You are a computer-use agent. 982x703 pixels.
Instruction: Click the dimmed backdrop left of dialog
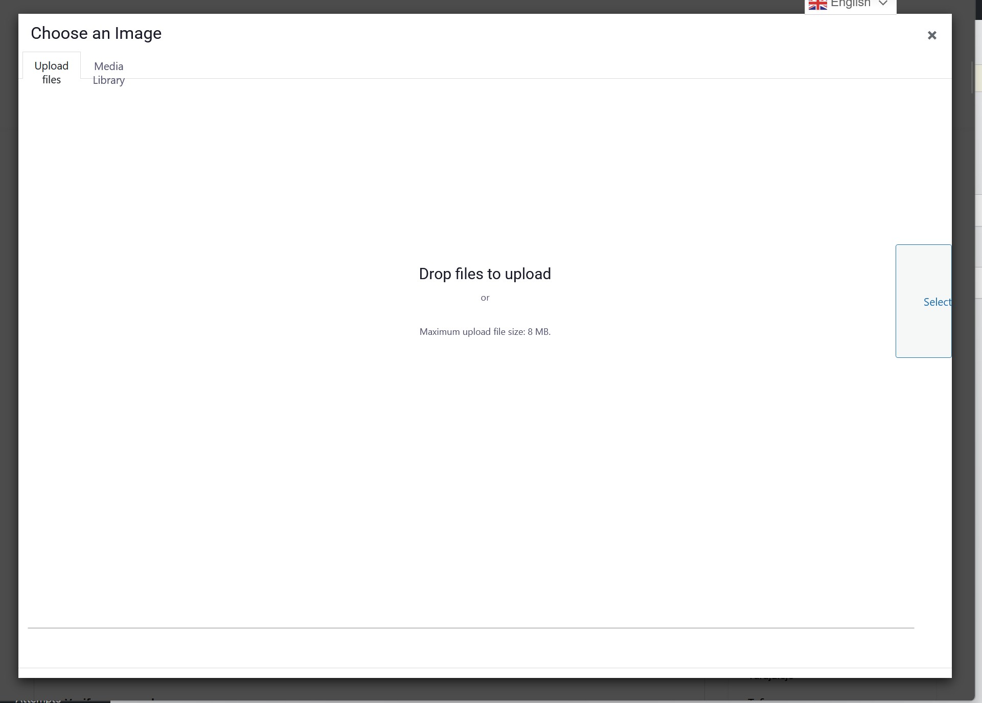point(9,358)
